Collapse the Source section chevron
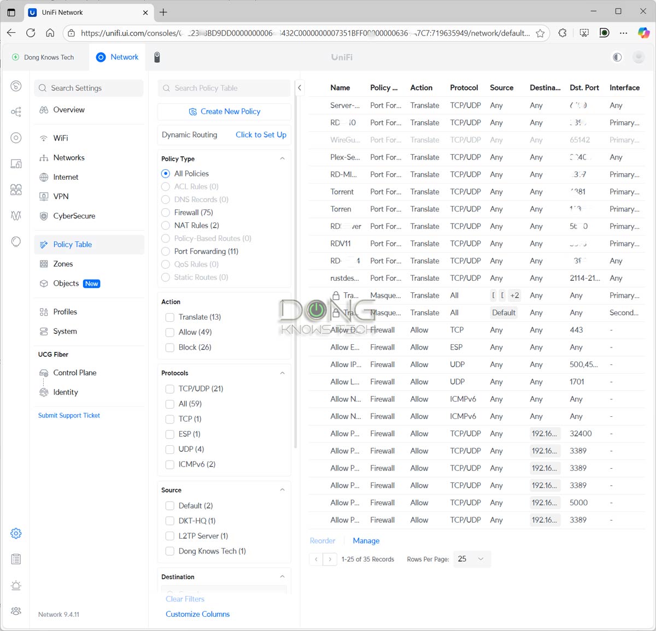 (x=282, y=490)
